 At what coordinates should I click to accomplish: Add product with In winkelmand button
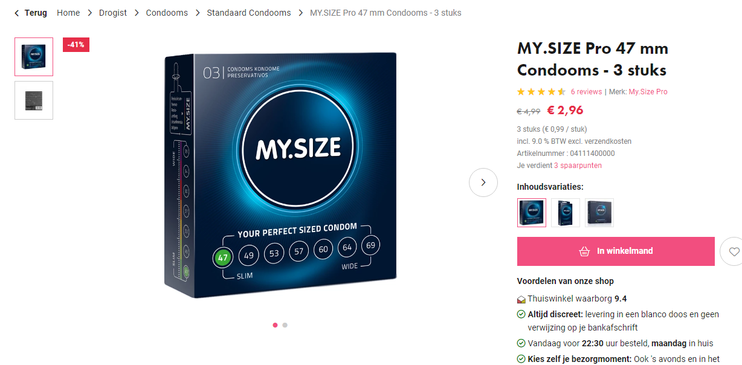point(616,251)
